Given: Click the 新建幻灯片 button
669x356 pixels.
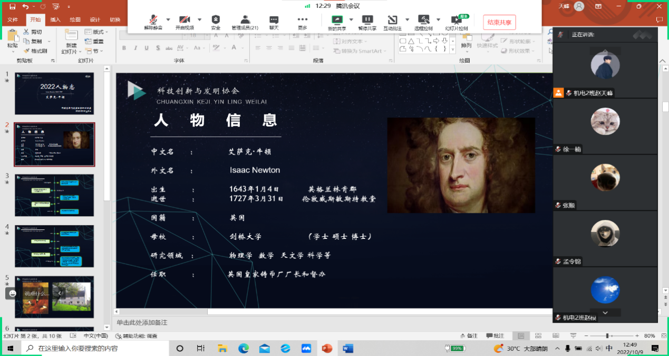Looking at the screenshot, I should tap(70, 42).
